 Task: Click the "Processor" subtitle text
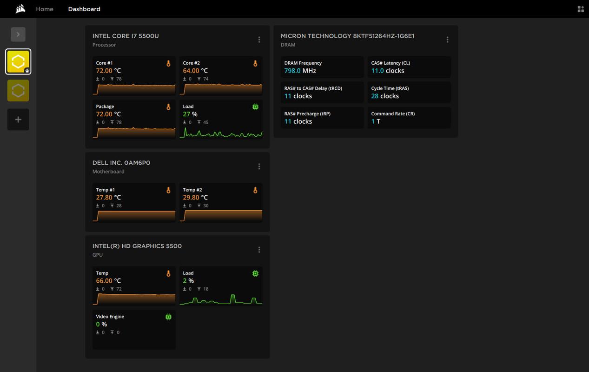tap(104, 45)
